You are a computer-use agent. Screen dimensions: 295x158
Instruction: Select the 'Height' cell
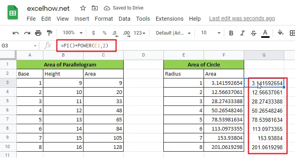pyautogui.click(x=63, y=74)
